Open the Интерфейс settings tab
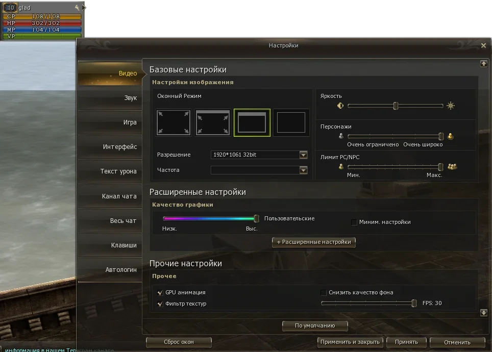Viewport: 492px width, 352px height. coord(110,147)
